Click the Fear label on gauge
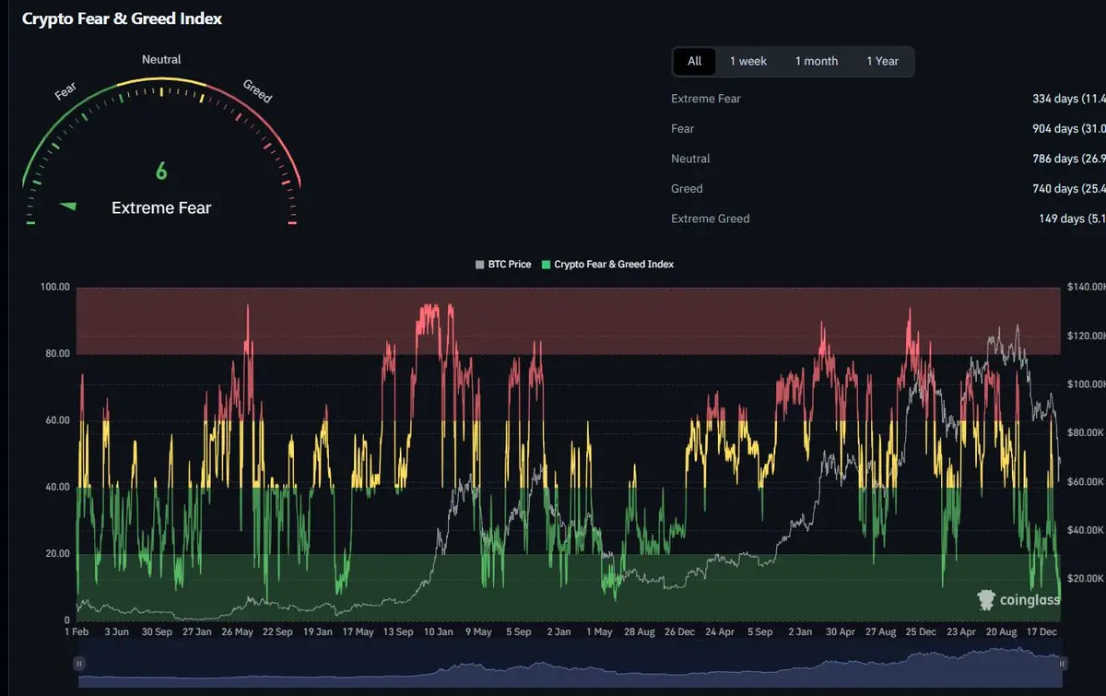 [x=66, y=91]
